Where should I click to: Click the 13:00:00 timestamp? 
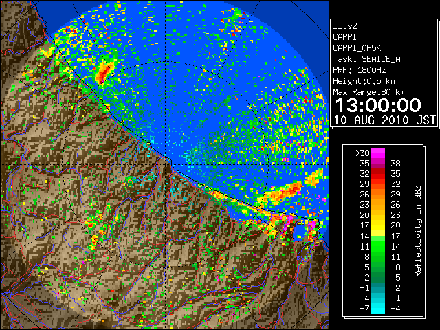click(378, 105)
